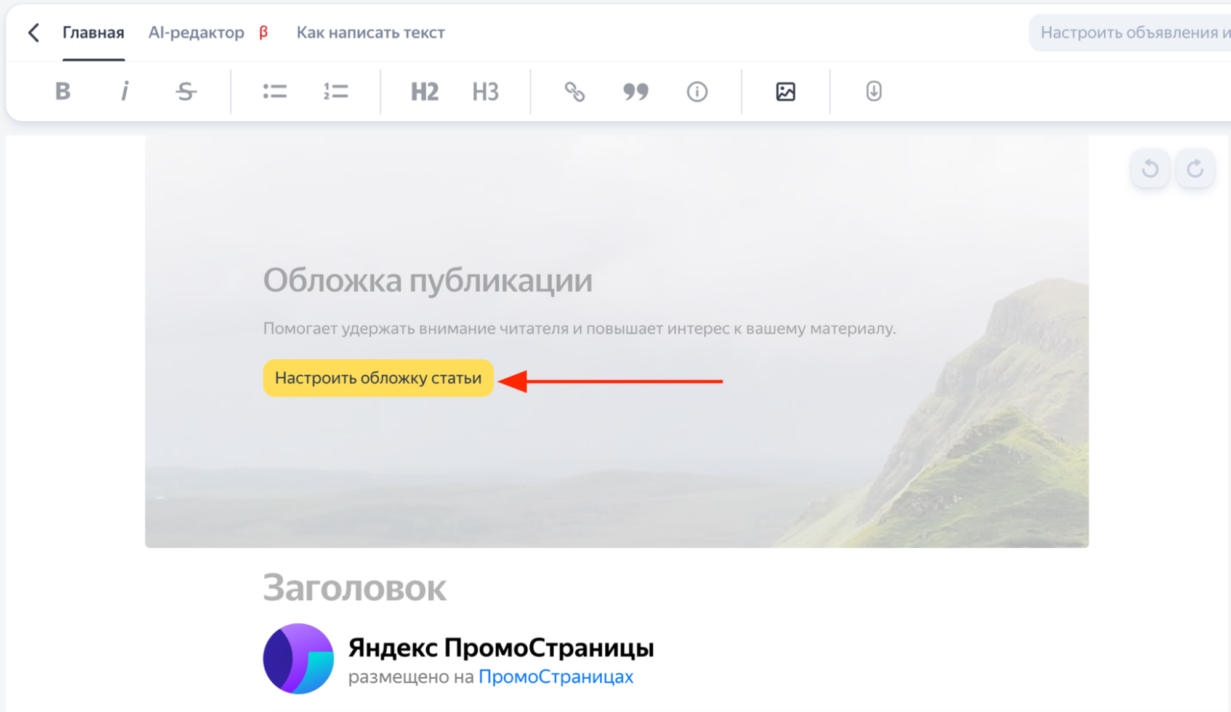Click the scroll-down button icon in the toolbar

click(x=873, y=92)
